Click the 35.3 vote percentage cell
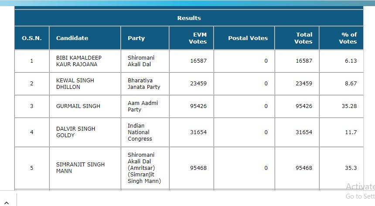 point(351,168)
